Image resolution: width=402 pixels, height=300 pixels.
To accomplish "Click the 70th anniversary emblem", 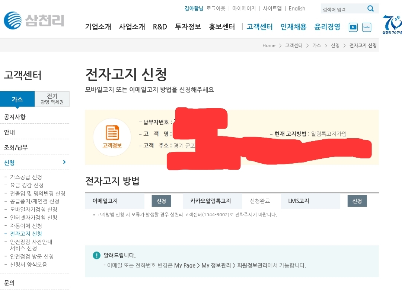I will point(392,25).
